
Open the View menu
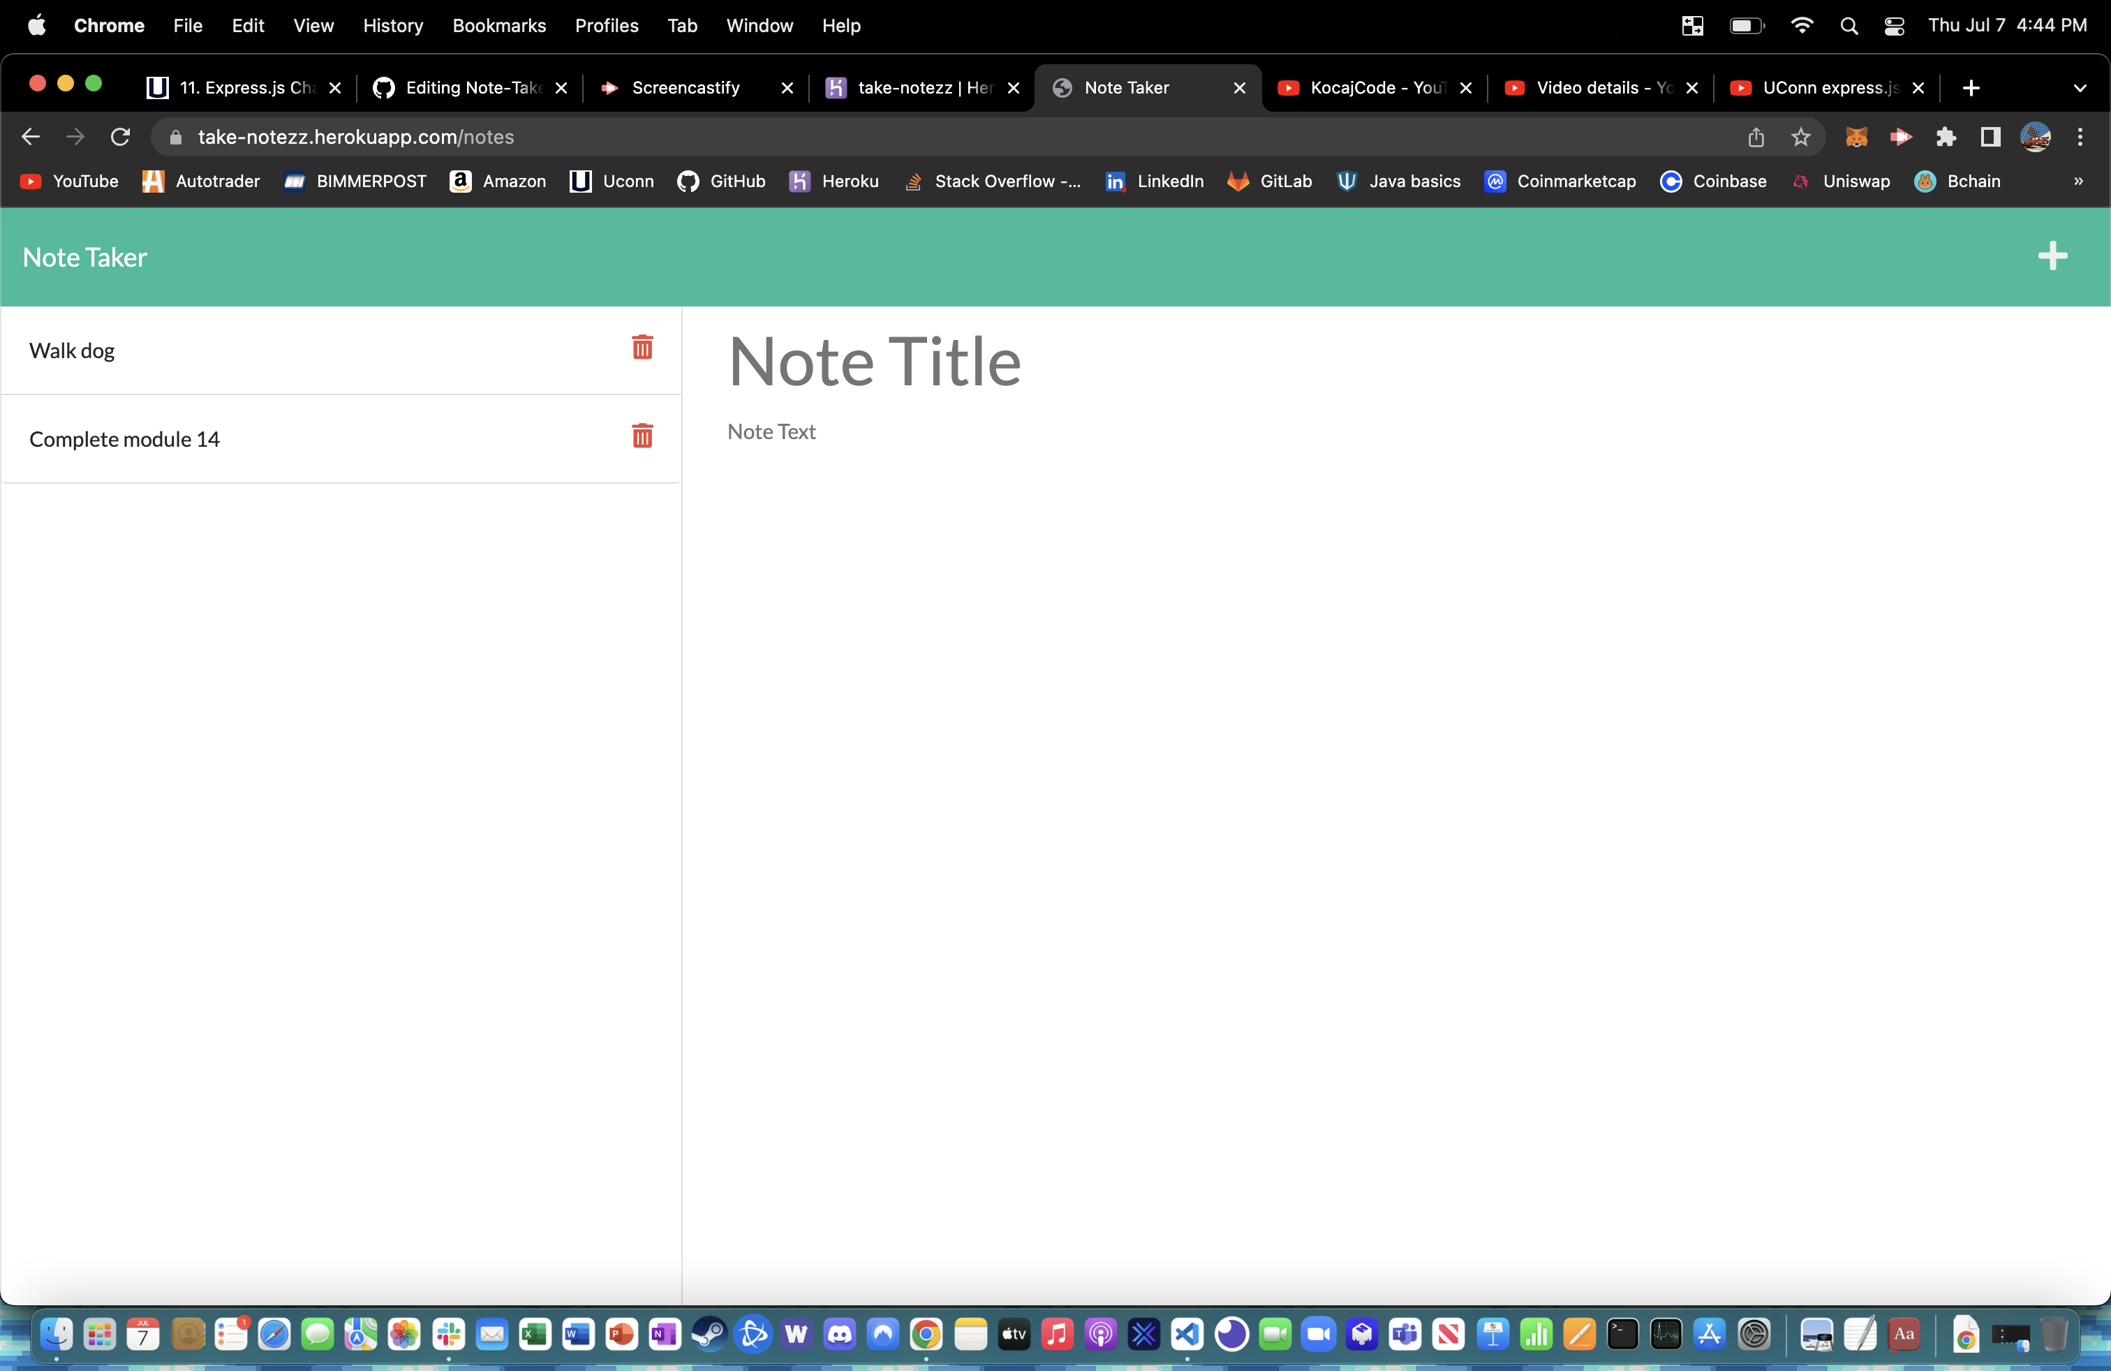(313, 26)
